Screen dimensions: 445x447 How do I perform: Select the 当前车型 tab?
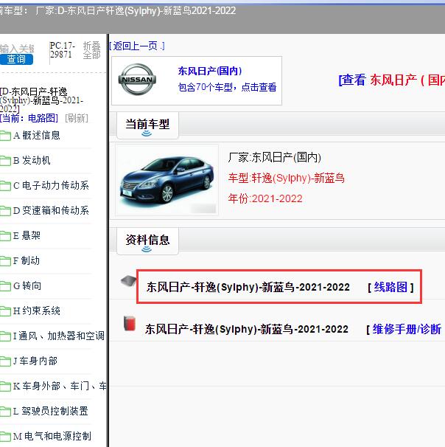click(x=147, y=125)
